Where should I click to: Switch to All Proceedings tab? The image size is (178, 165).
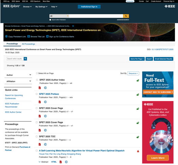coord(29,44)
